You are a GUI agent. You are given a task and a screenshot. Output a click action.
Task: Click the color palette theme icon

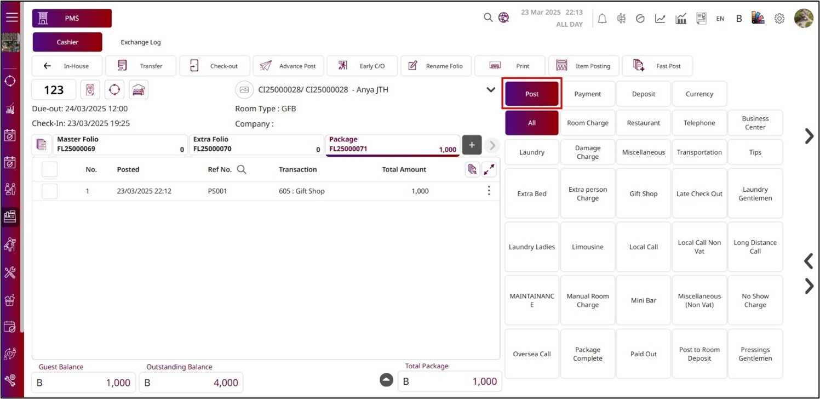point(758,18)
